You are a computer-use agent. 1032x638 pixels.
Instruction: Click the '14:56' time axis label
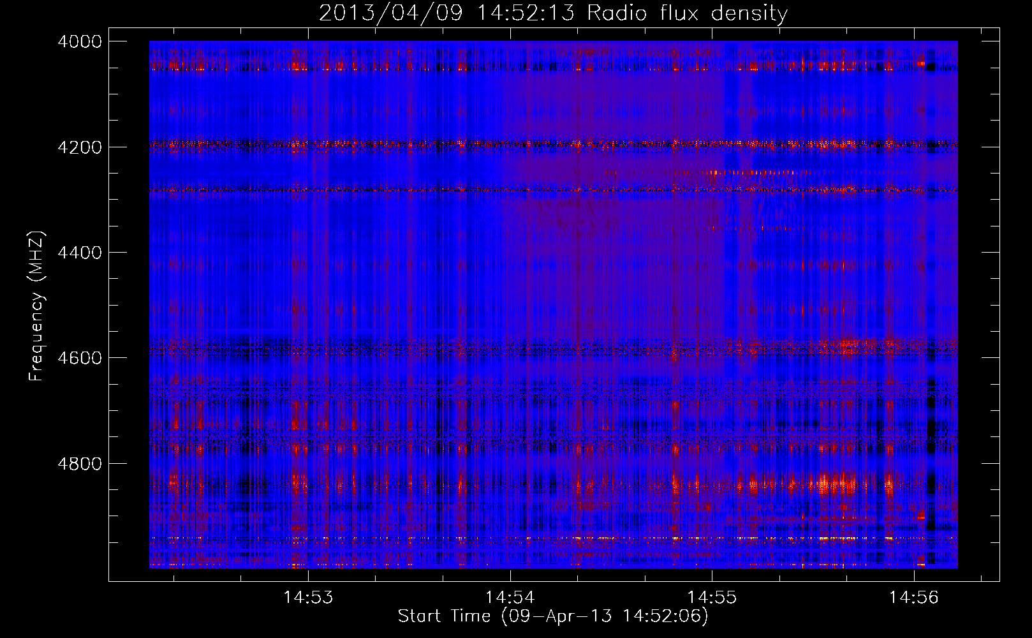pos(914,598)
